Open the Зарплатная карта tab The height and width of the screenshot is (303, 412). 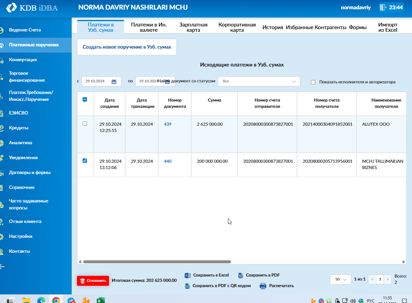(193, 27)
